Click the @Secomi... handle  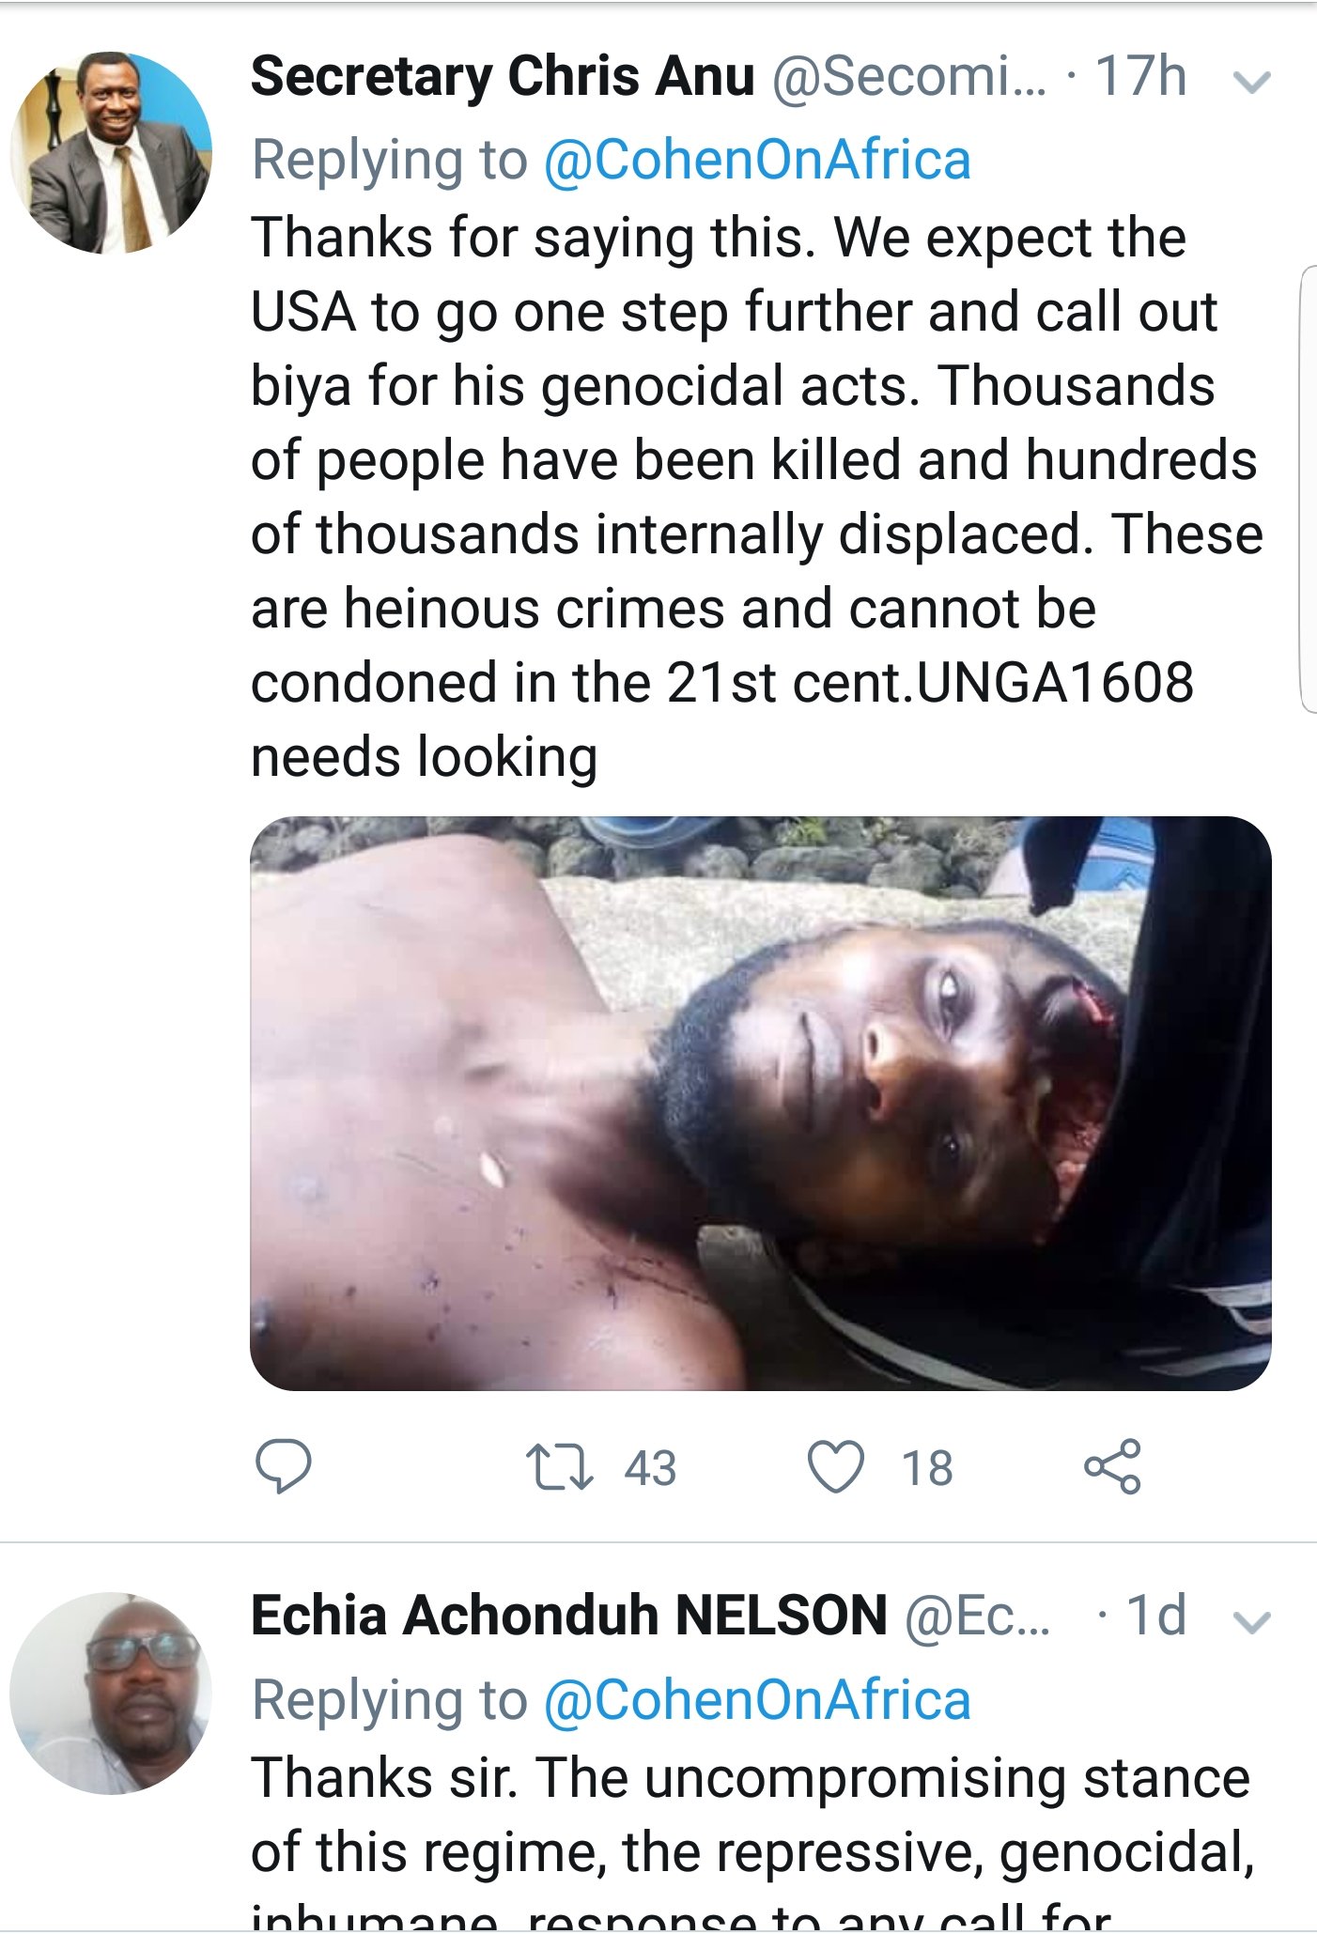(908, 77)
